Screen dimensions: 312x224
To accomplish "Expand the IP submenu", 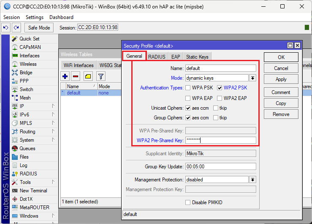I will 53,106.
